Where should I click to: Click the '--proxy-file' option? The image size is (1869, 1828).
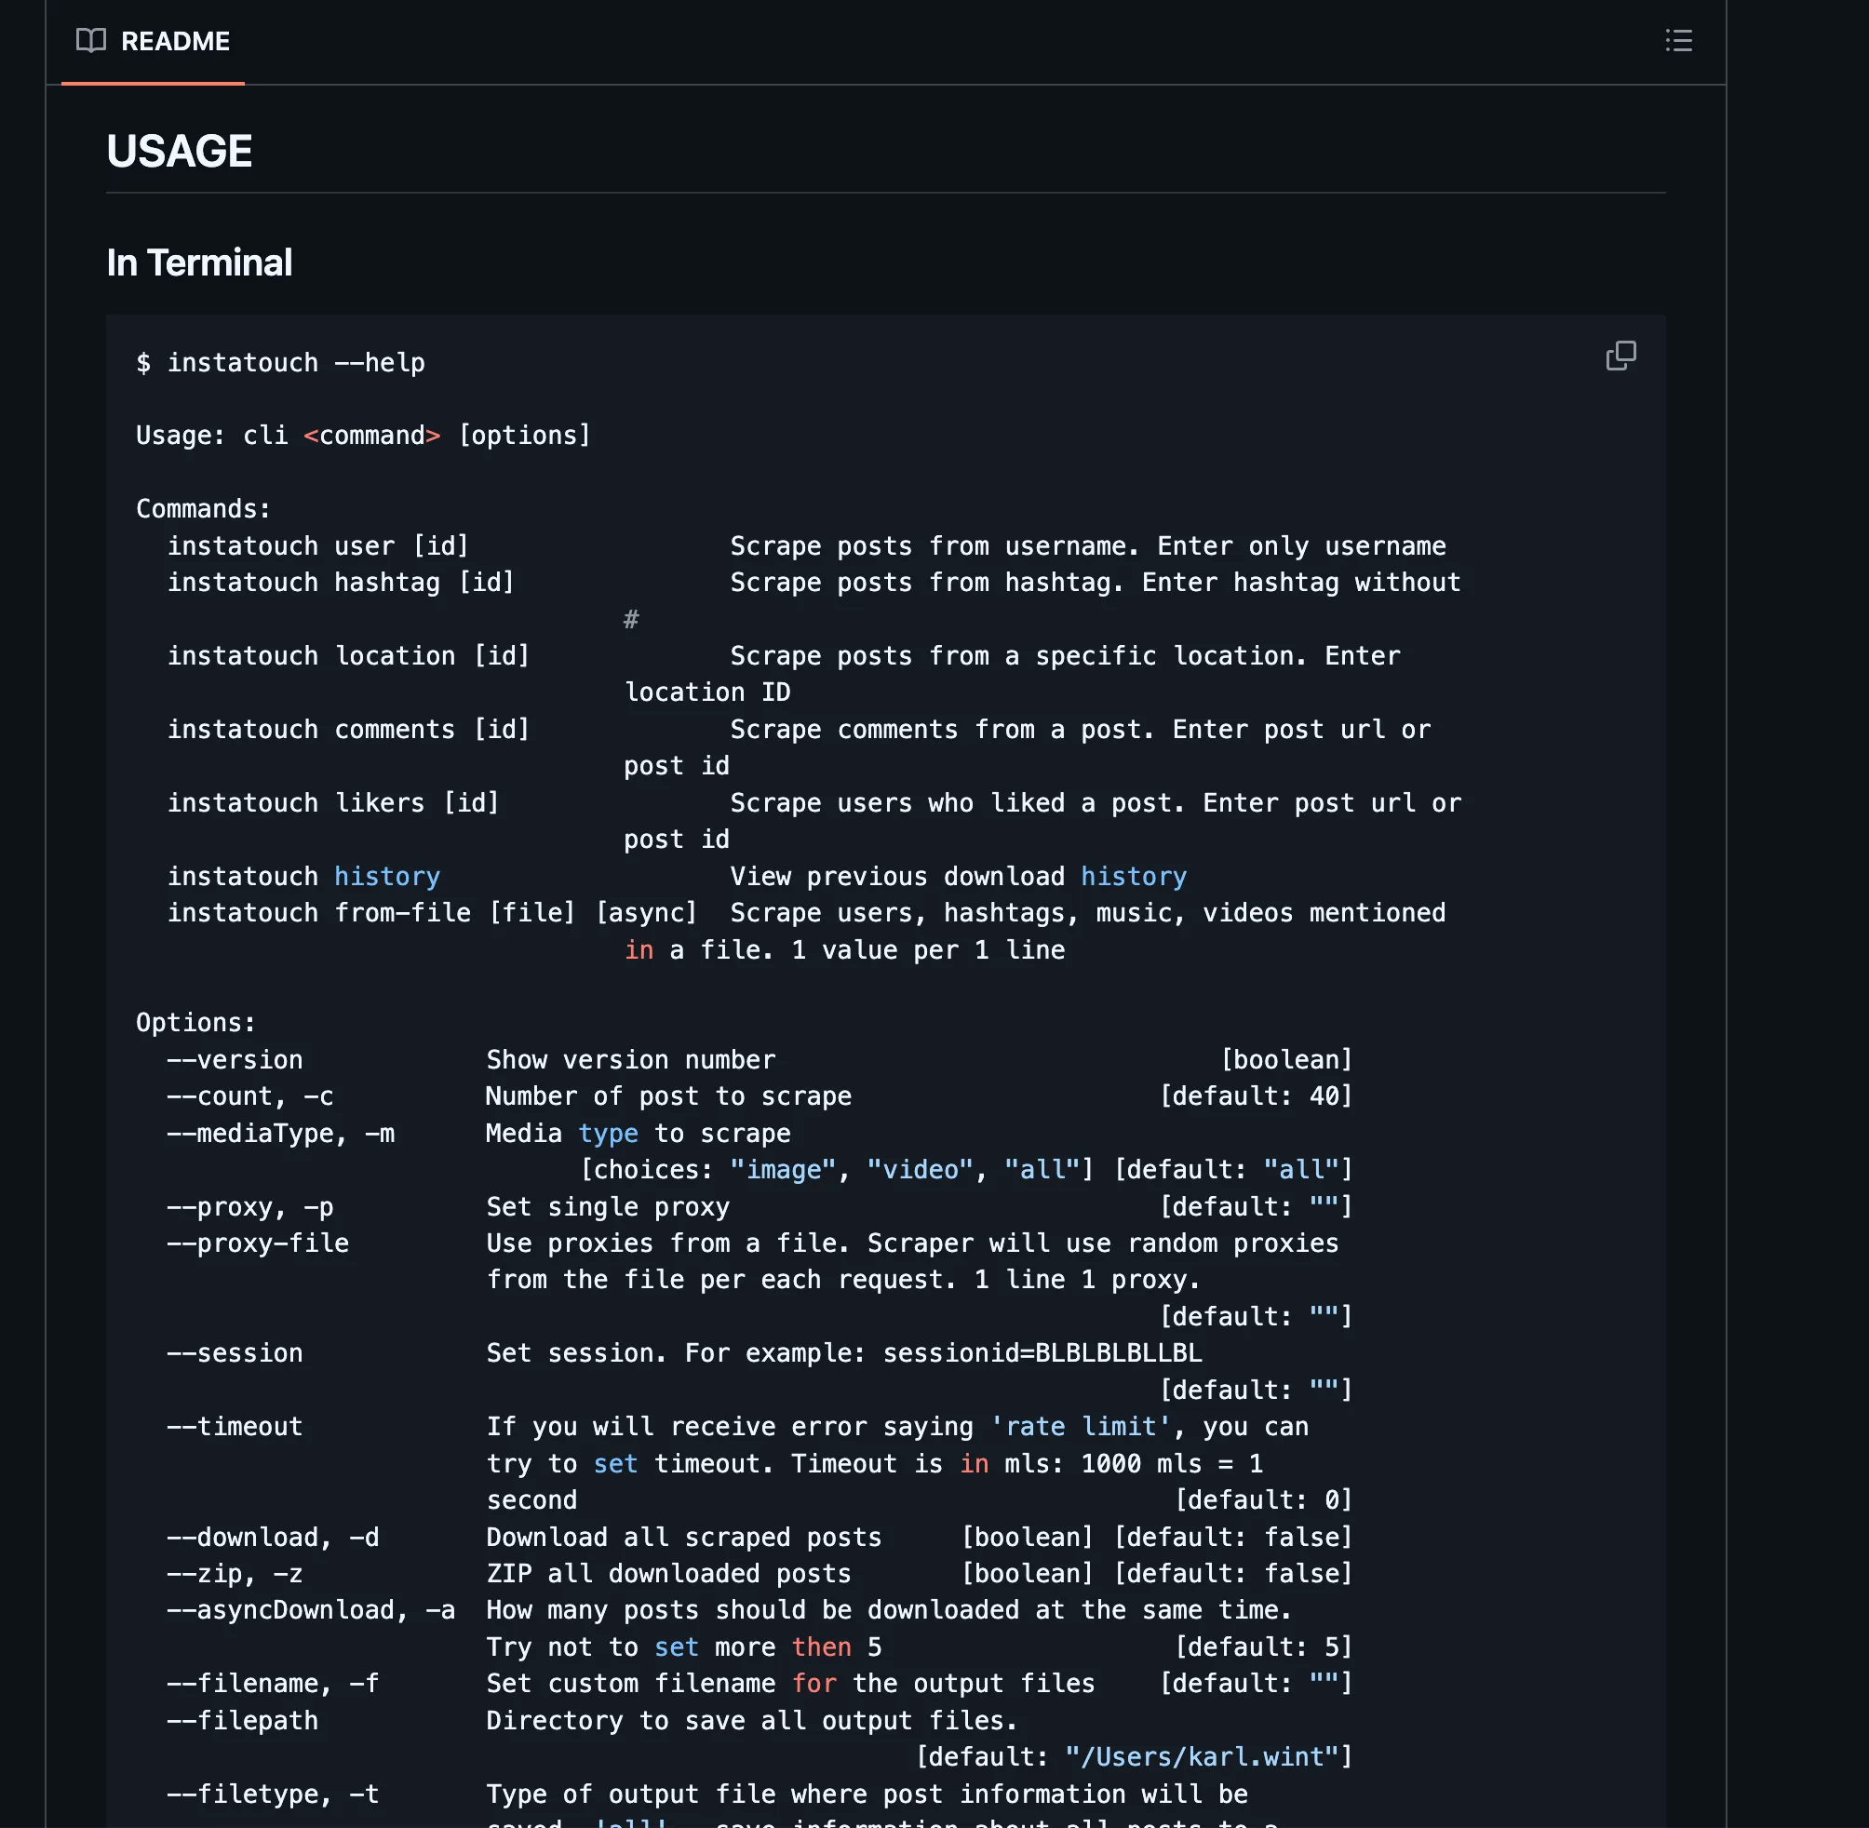[258, 1243]
